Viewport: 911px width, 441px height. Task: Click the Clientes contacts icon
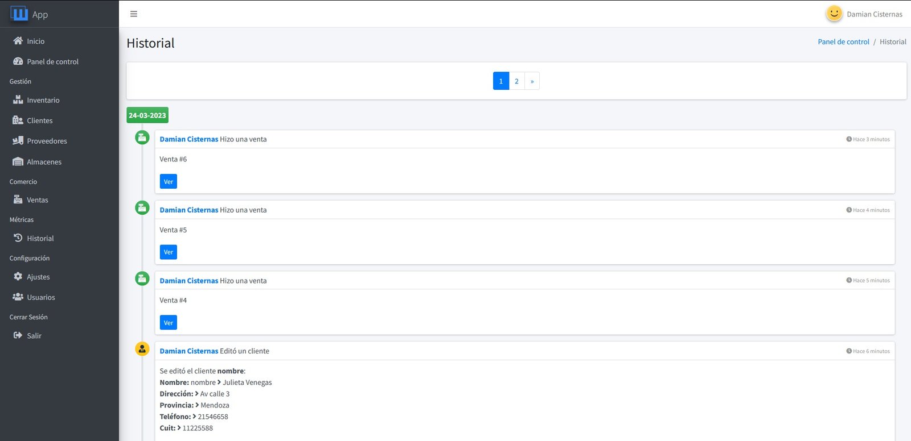pos(18,120)
